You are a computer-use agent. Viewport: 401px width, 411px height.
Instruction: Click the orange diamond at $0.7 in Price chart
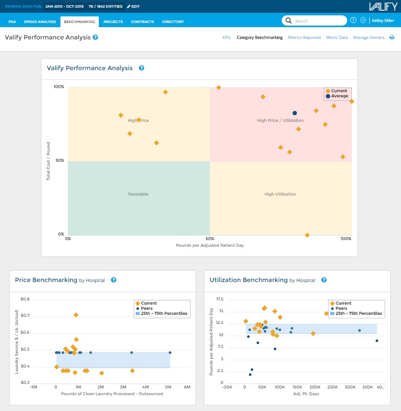coord(76,315)
